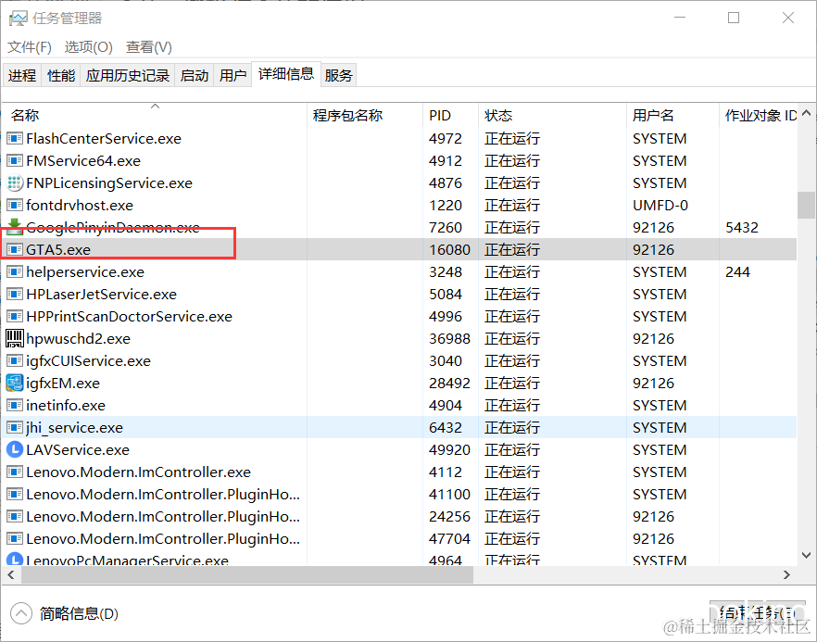
Task: Click the horizontal scrollbar thumb
Action: [x=247, y=574]
